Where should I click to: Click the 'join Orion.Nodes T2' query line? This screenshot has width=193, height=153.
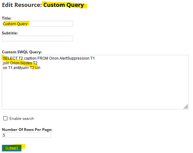[20, 63]
